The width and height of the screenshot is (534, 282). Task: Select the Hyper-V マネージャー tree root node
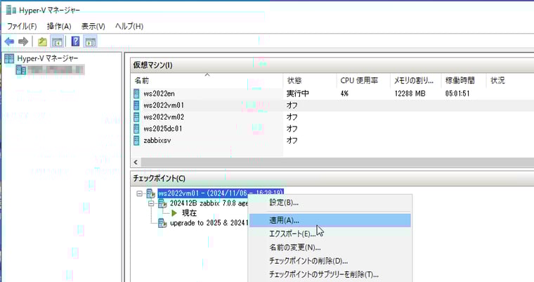click(x=47, y=58)
